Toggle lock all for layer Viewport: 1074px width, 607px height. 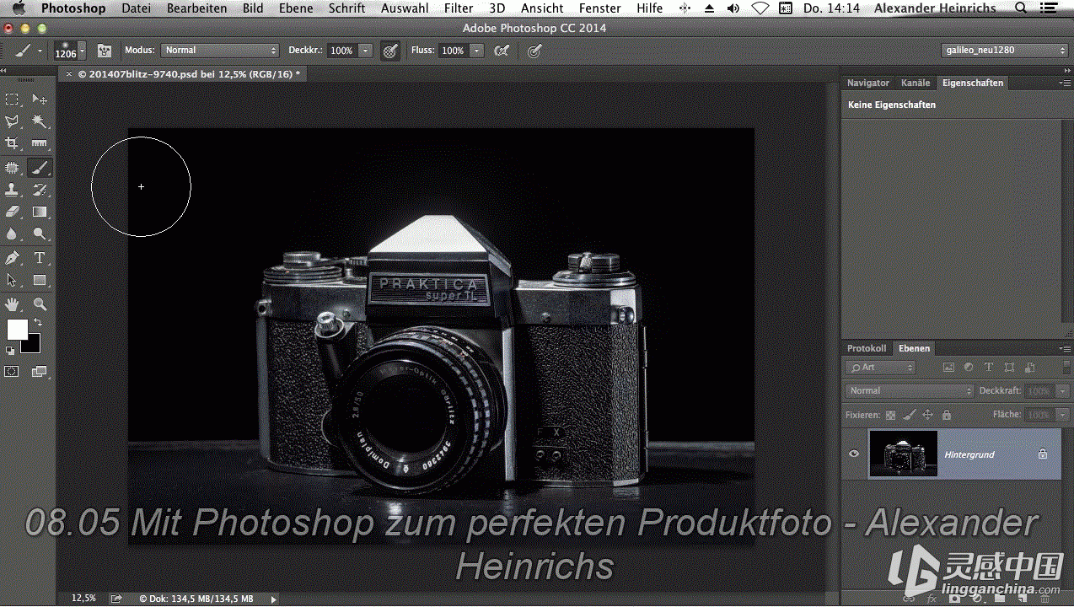coord(947,415)
